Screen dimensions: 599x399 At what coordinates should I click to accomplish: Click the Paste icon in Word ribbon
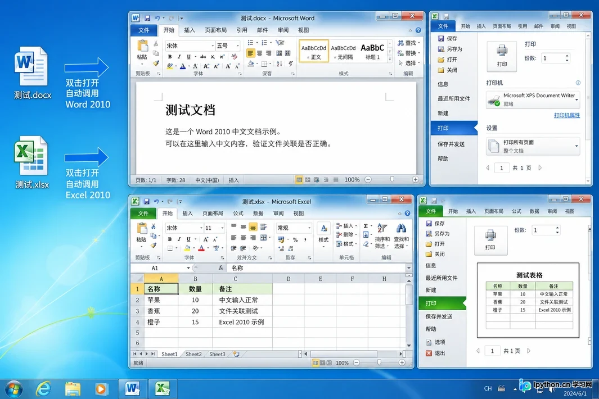(x=142, y=46)
